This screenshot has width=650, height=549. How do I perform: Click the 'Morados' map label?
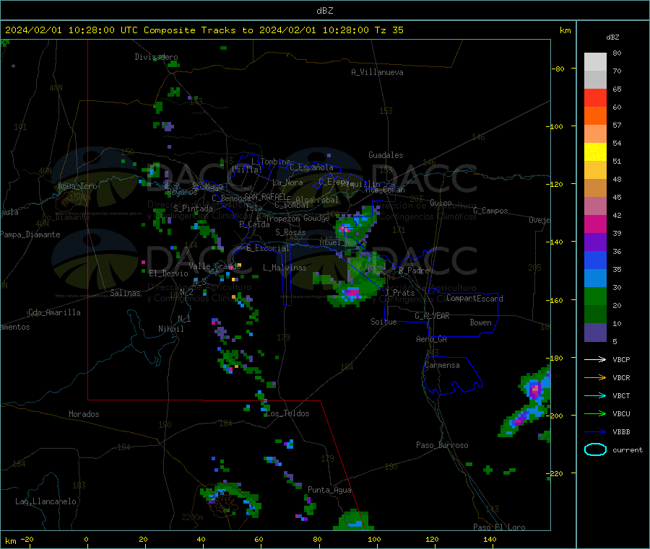point(84,414)
